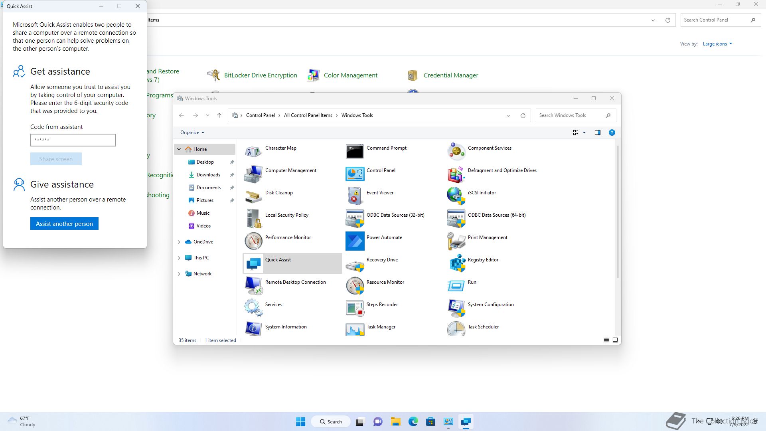Click the Share screen button

(x=56, y=159)
